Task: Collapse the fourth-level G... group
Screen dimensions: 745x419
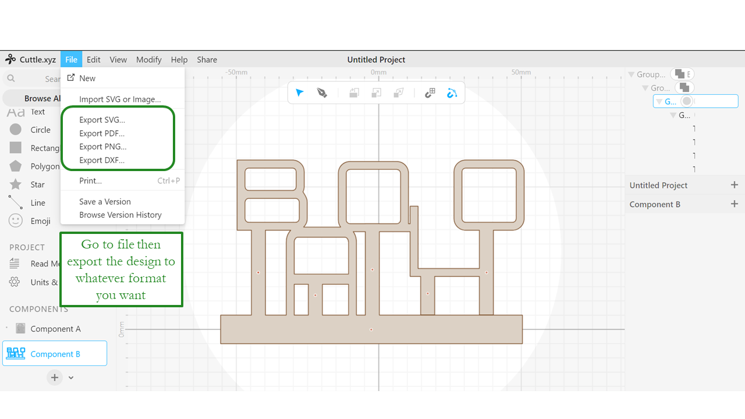Action: click(673, 115)
